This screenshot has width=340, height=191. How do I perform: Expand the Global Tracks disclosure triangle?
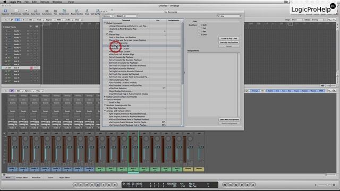(3, 27)
